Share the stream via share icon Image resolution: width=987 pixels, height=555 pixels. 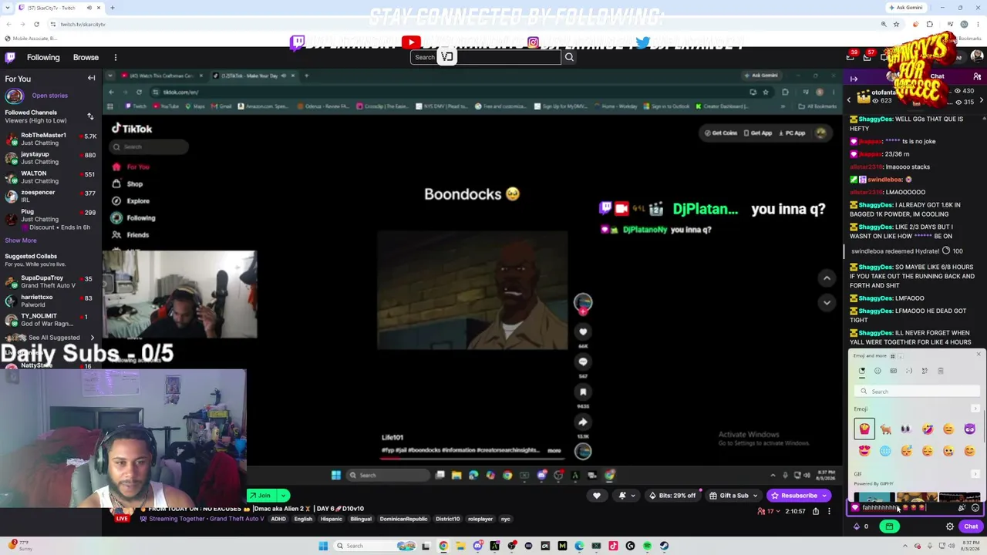click(815, 511)
